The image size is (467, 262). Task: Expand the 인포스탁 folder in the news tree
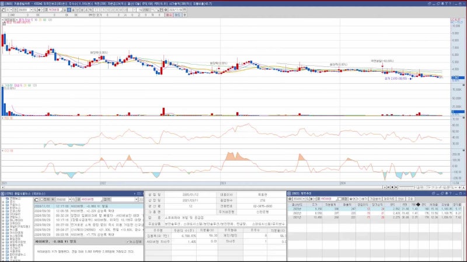[3, 211]
